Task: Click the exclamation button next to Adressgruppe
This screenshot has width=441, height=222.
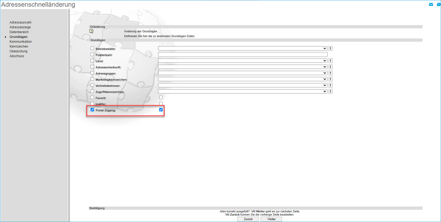Action: tap(330, 73)
